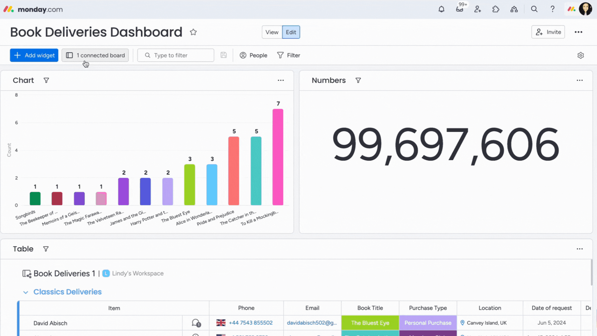
Task: Click the Book Deliveries Dashboard title
Action: coord(96,32)
